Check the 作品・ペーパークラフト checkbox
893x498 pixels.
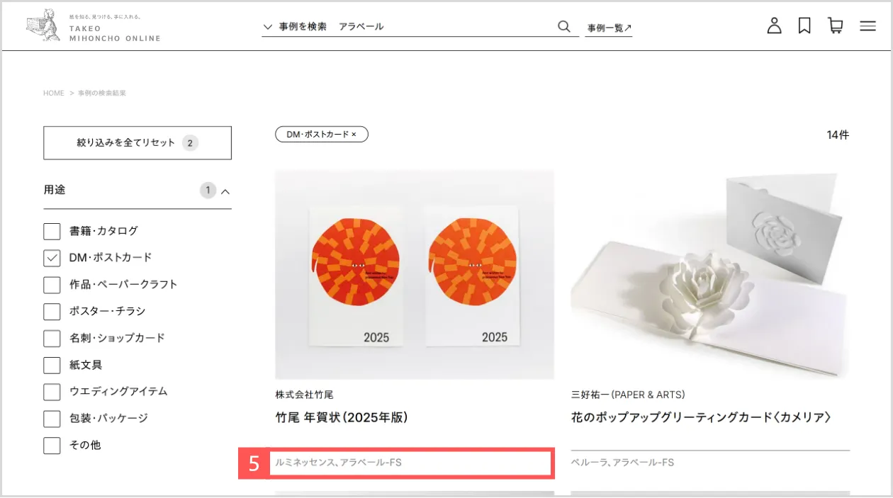click(x=52, y=285)
